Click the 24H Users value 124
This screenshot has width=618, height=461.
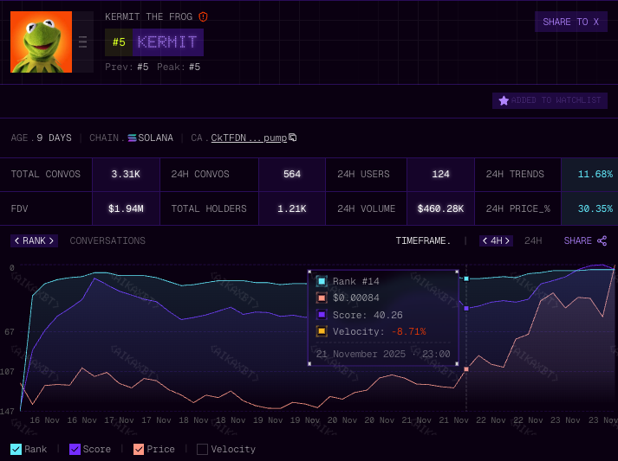[x=440, y=174]
